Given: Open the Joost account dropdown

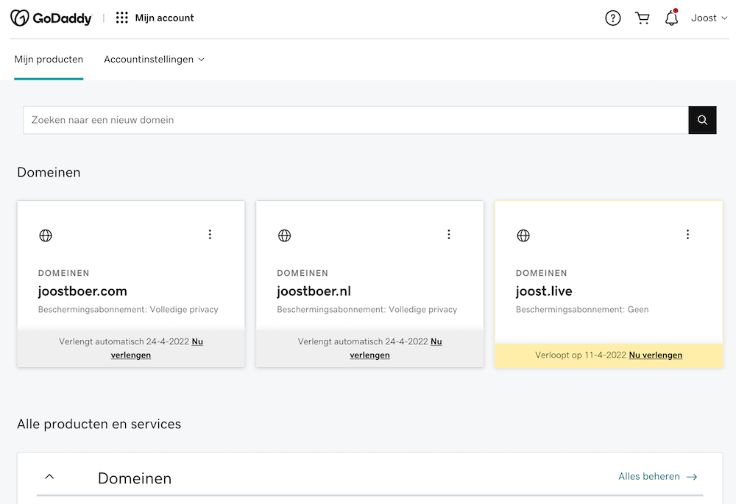Looking at the screenshot, I should (x=710, y=18).
